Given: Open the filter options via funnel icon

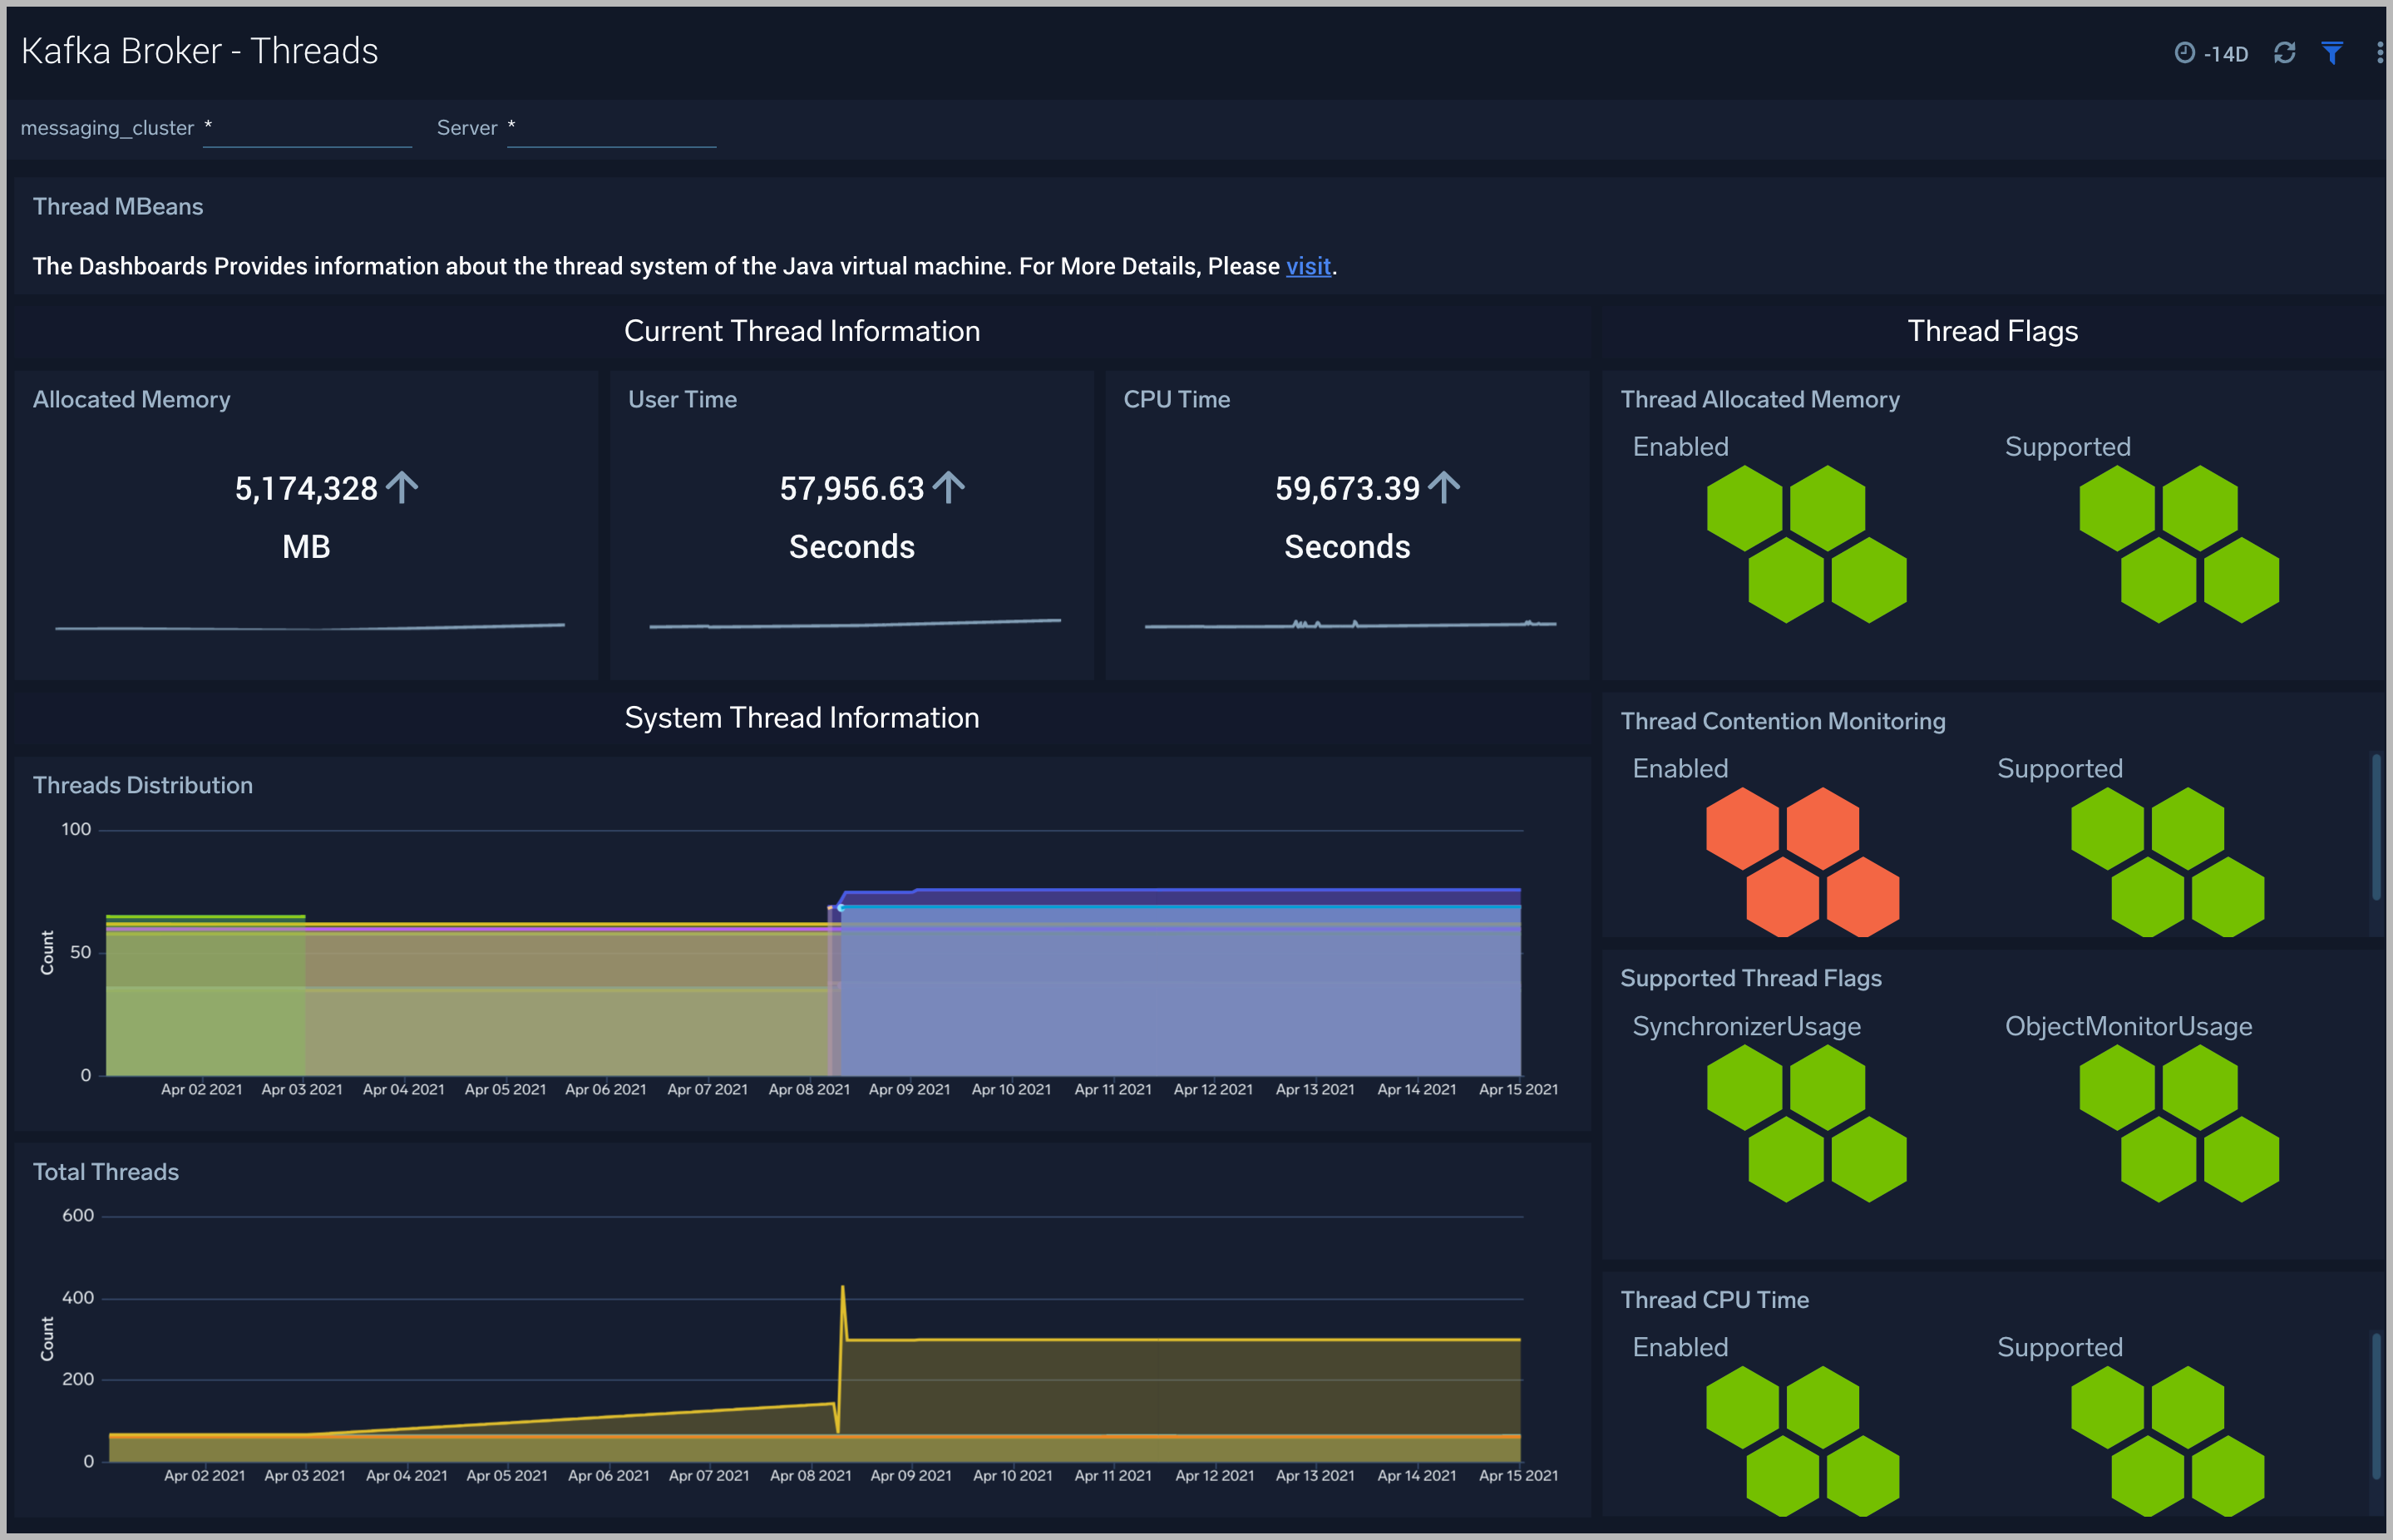Looking at the screenshot, I should 2332,52.
